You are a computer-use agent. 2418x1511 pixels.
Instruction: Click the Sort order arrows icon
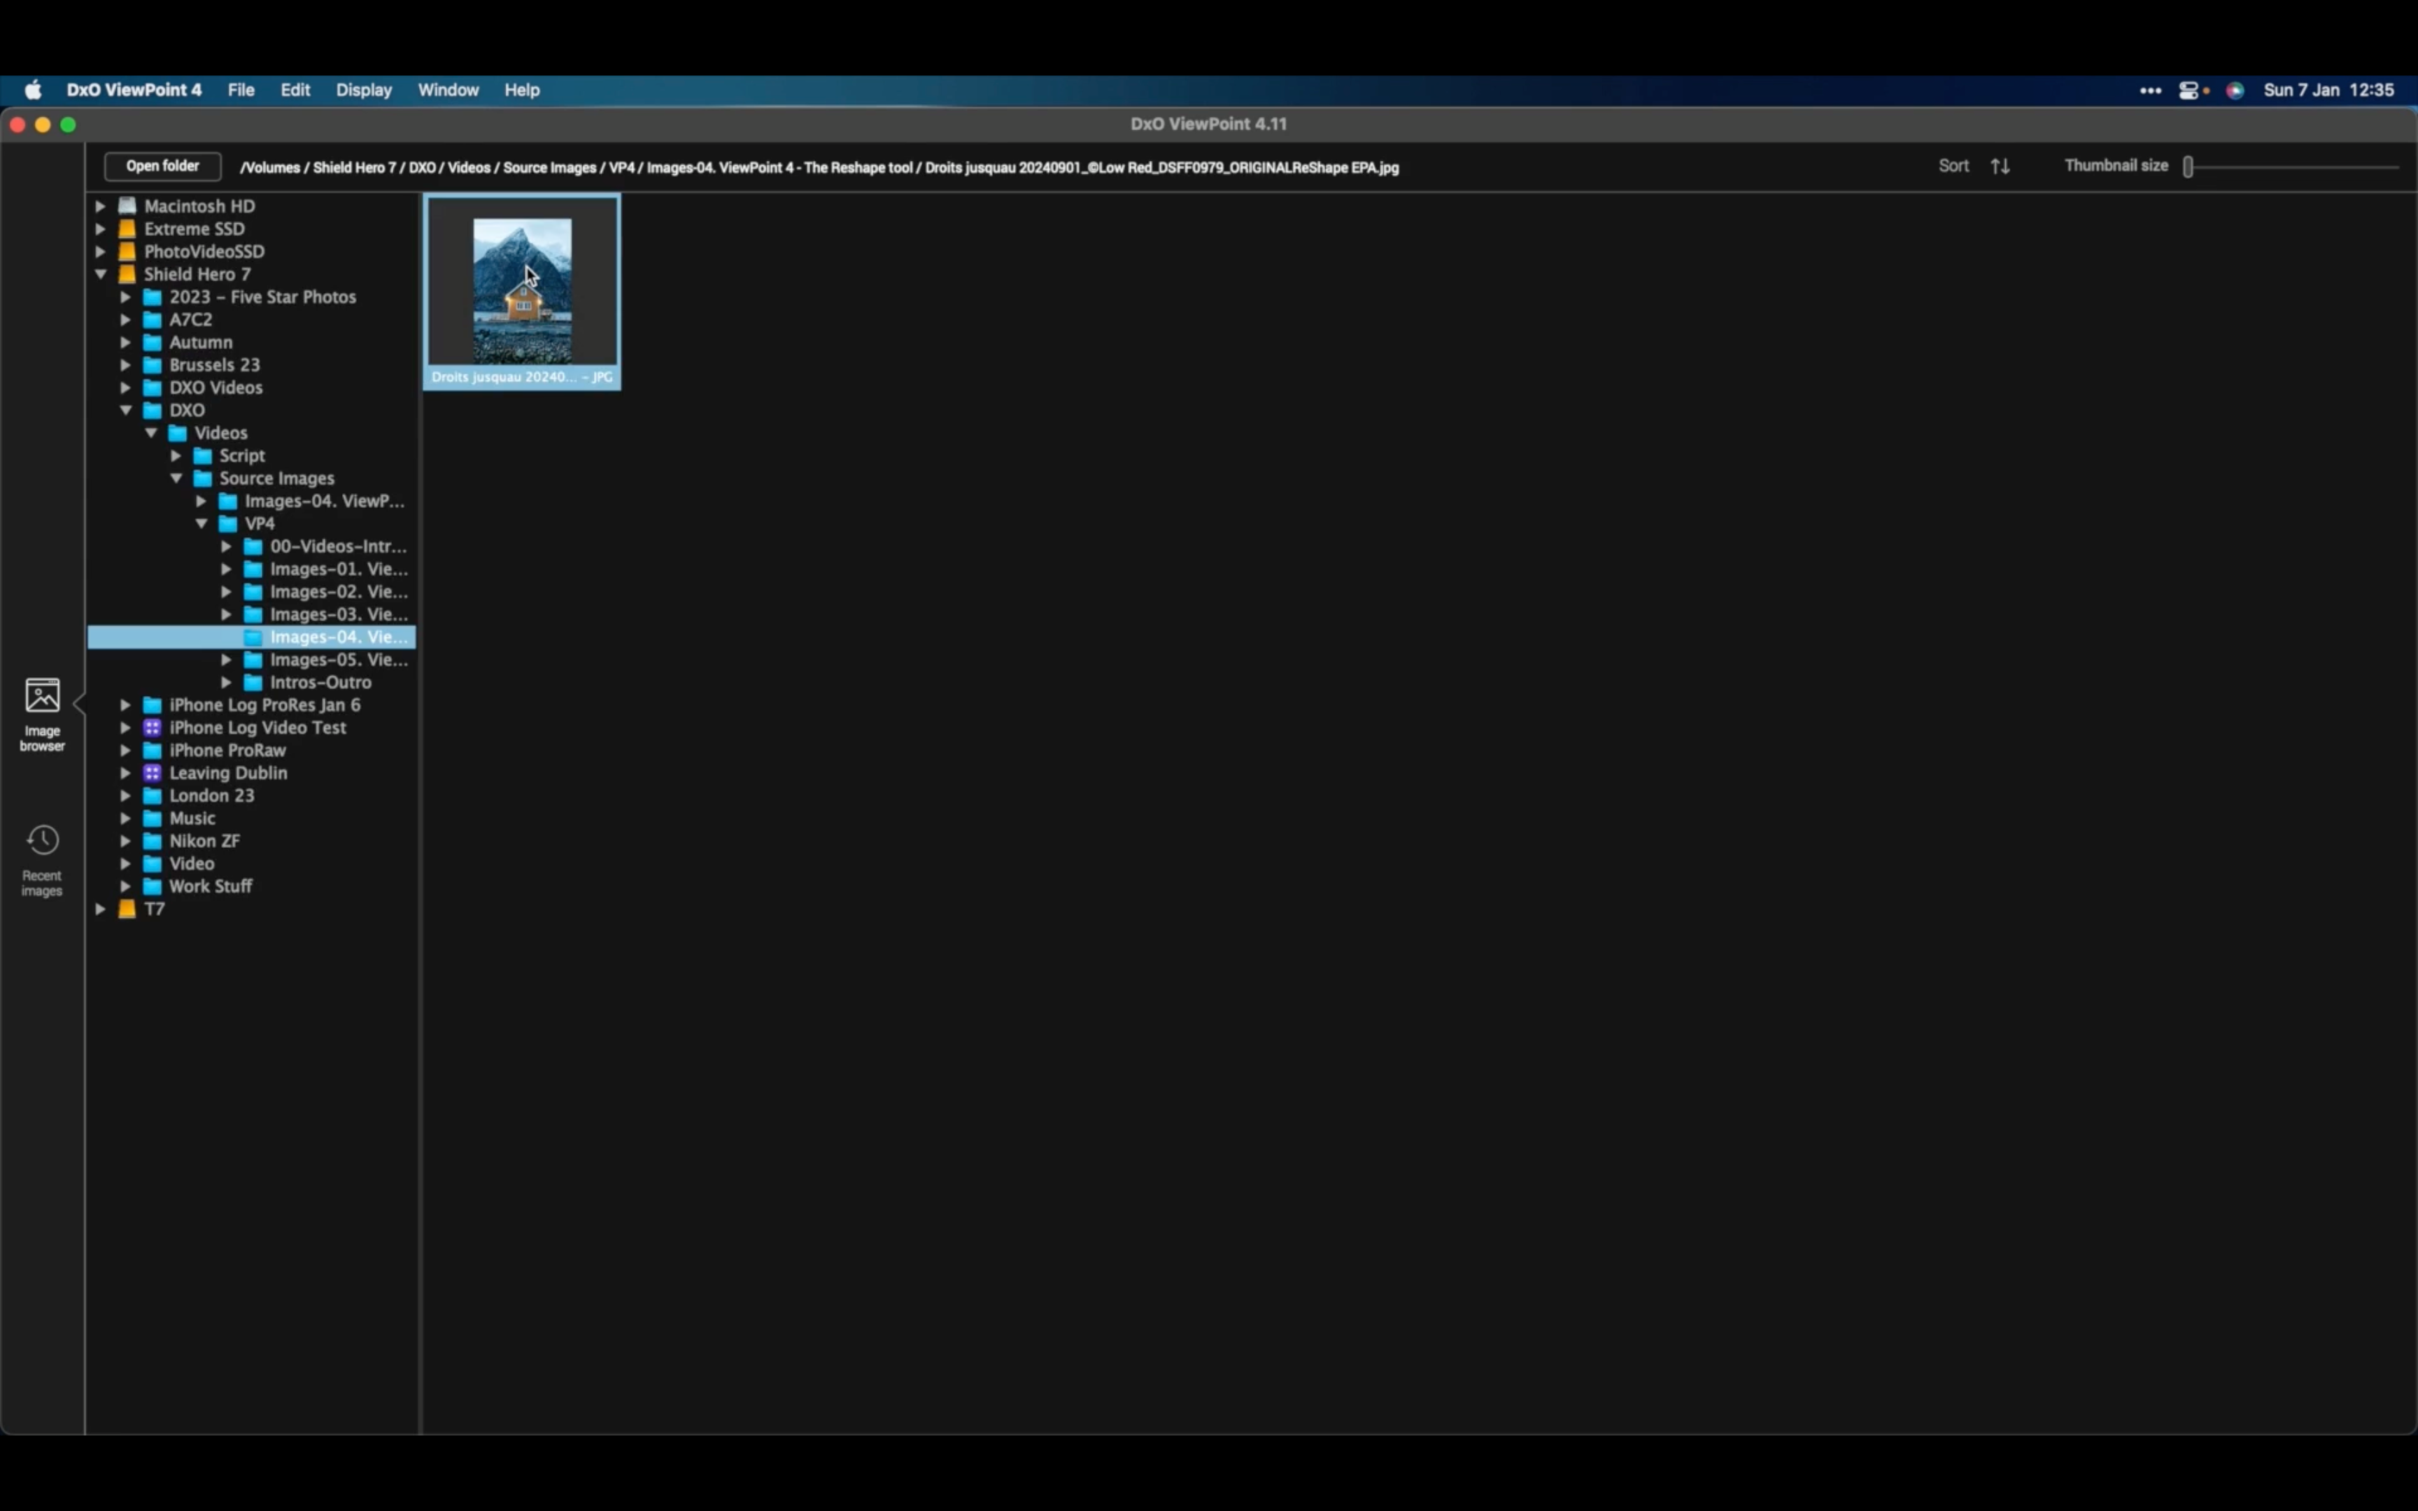(x=2000, y=167)
